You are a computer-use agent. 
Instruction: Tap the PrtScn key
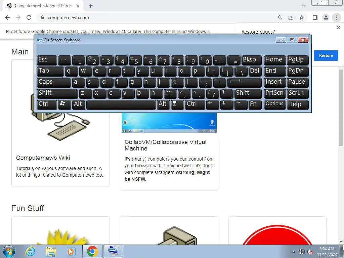(x=275, y=93)
